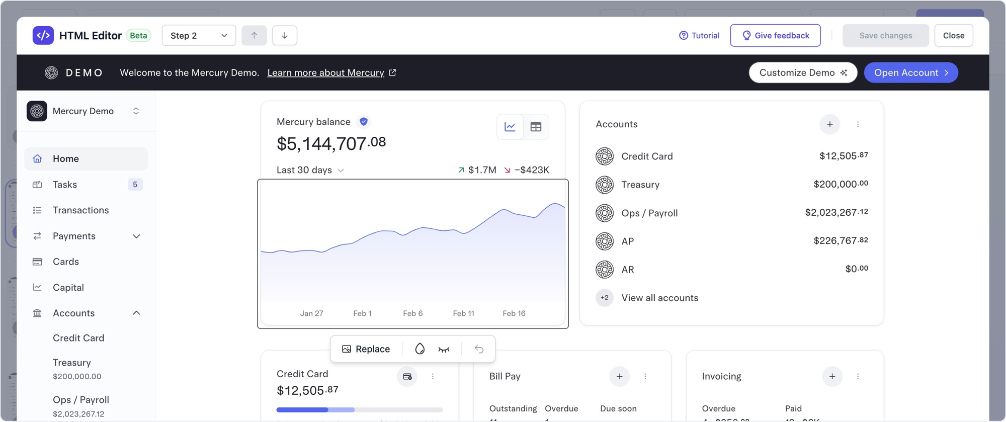Open the Tutorial link
The image size is (1006, 422).
point(699,35)
